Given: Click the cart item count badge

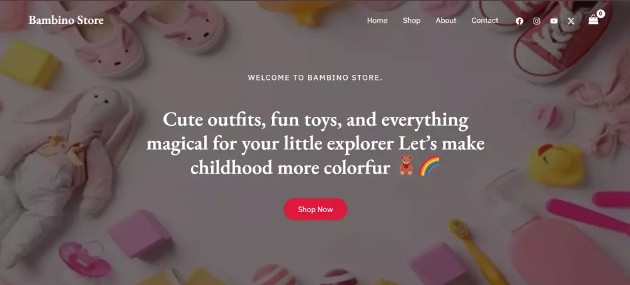Looking at the screenshot, I should (600, 14).
